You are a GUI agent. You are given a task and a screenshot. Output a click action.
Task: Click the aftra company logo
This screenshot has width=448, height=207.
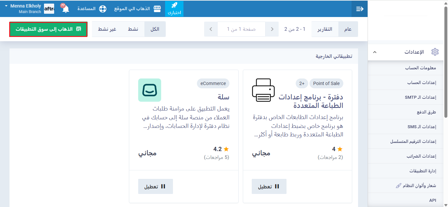point(49,9)
